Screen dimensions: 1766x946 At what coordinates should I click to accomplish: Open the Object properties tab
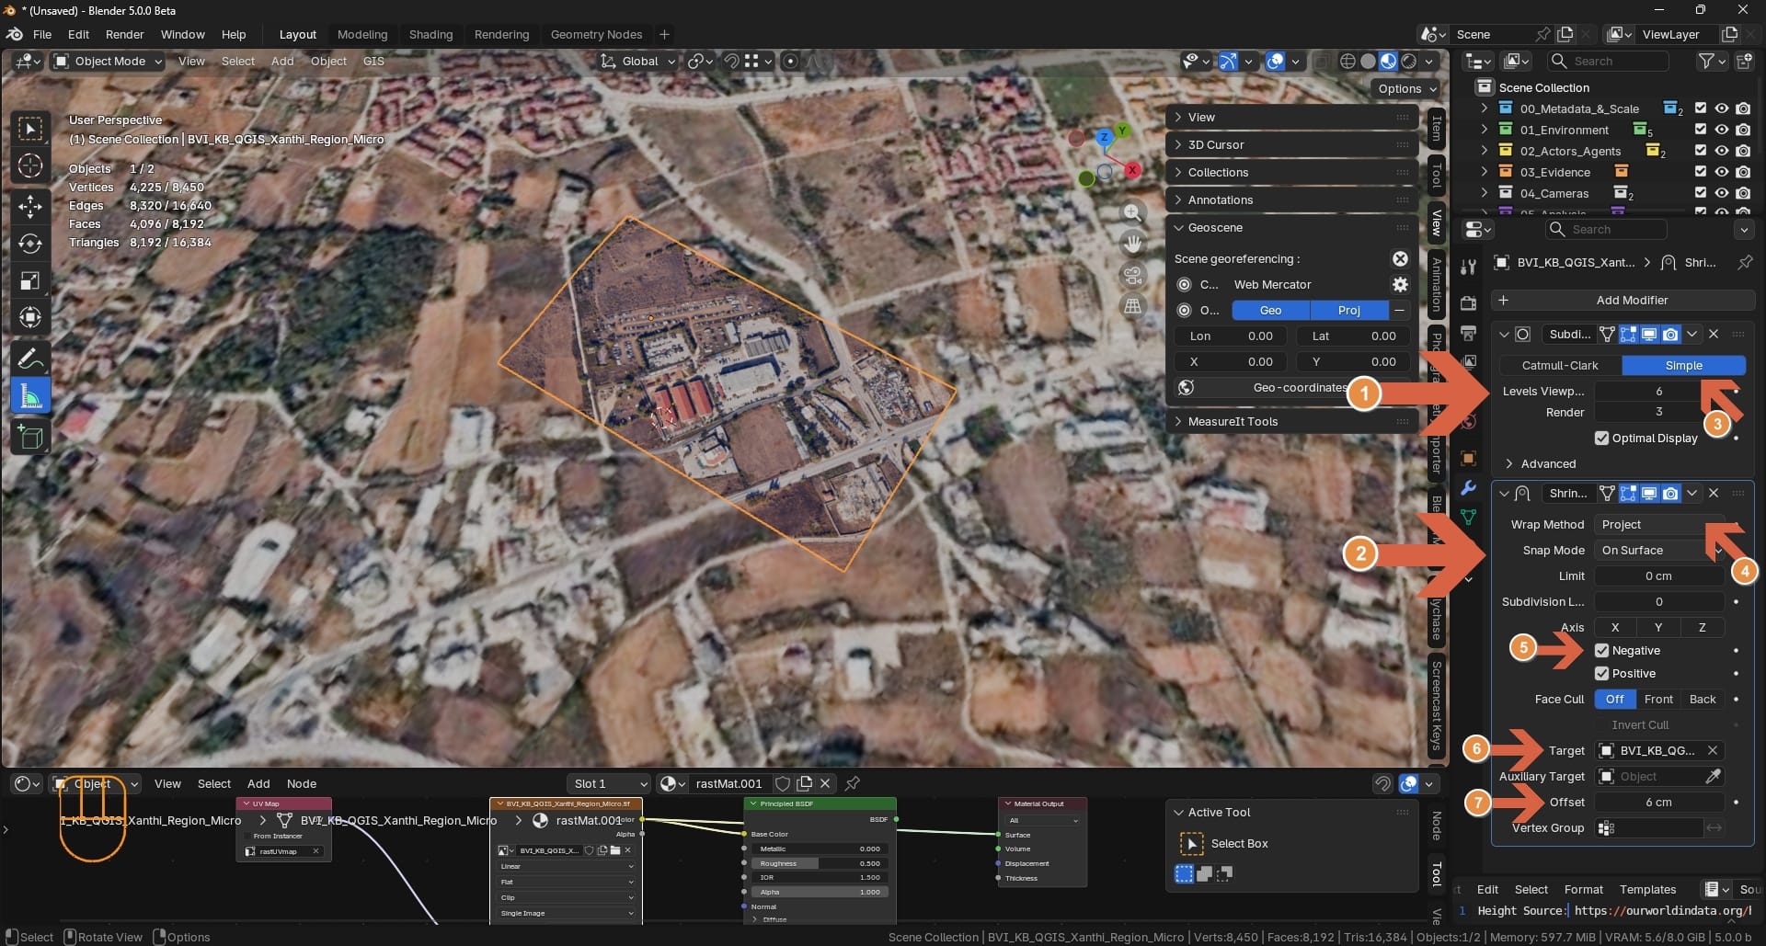coord(1468,459)
